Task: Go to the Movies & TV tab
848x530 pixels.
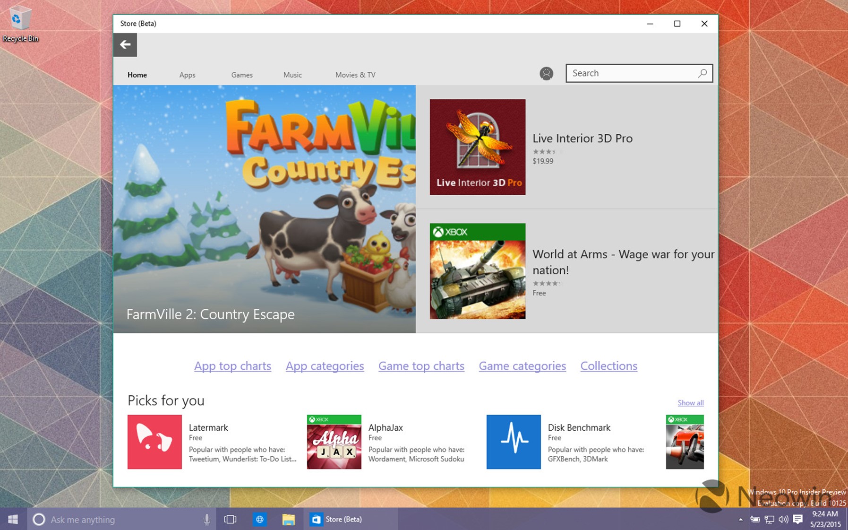Action: click(x=355, y=75)
